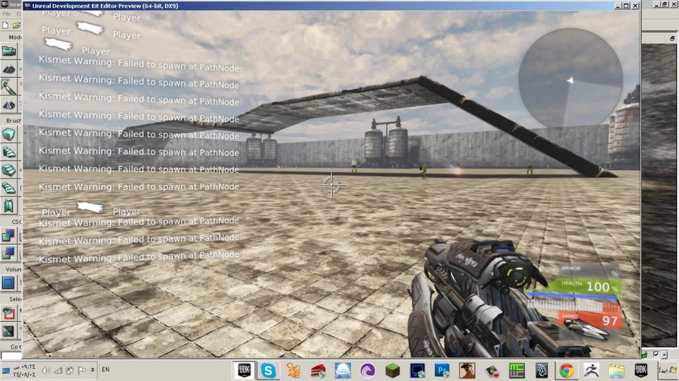Create a Spiral Staircase builder brush
Image resolution: width=679 pixels, height=381 pixels.
[x=8, y=188]
